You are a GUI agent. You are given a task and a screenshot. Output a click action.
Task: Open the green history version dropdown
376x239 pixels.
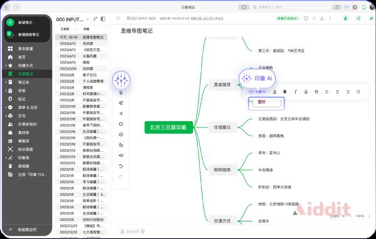click(x=288, y=18)
